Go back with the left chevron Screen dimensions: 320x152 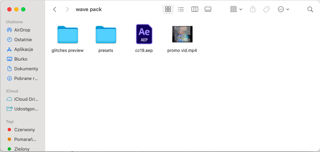point(55,9)
